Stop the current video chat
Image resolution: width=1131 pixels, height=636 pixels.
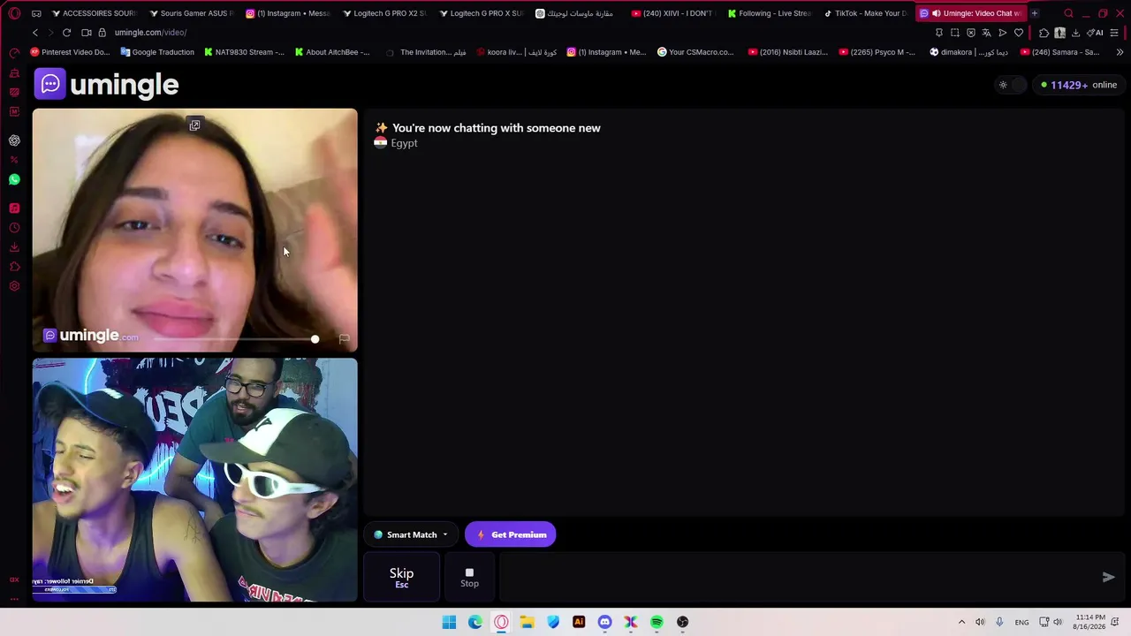(x=469, y=577)
